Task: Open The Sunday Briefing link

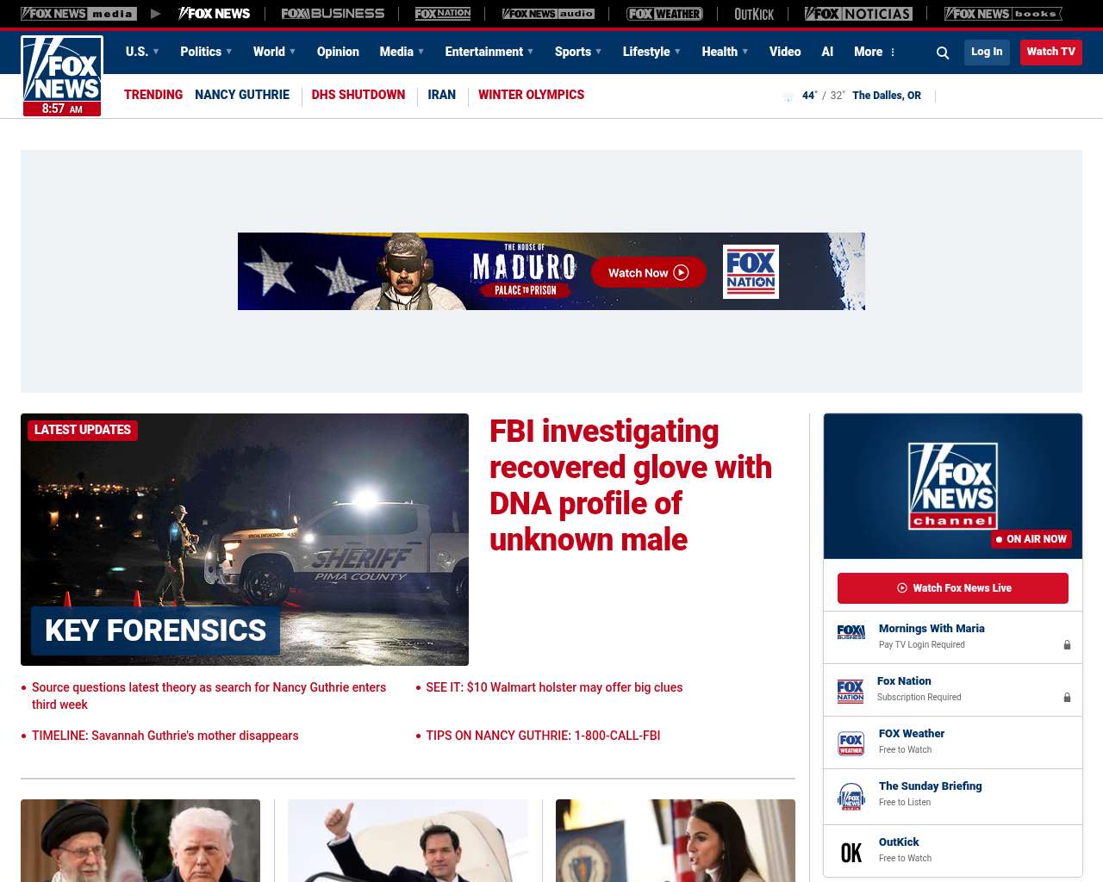Action: (931, 786)
